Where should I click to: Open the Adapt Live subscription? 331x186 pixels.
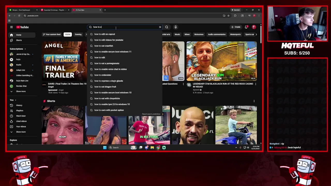coord(22,70)
